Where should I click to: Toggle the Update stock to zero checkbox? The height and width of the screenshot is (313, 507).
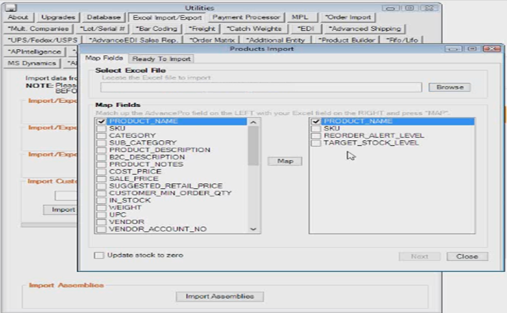tap(99, 255)
